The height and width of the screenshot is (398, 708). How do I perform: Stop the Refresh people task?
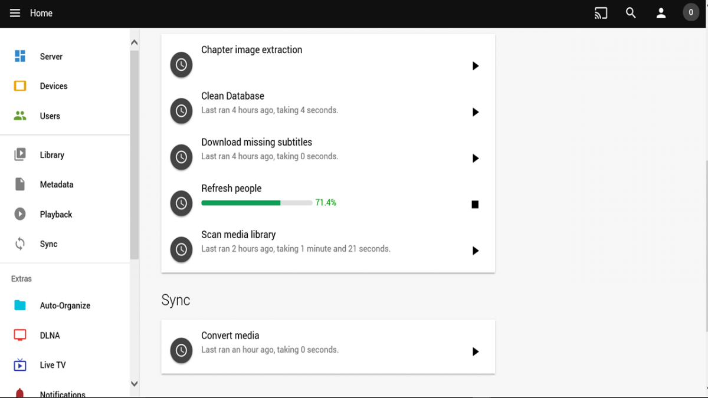(x=475, y=205)
